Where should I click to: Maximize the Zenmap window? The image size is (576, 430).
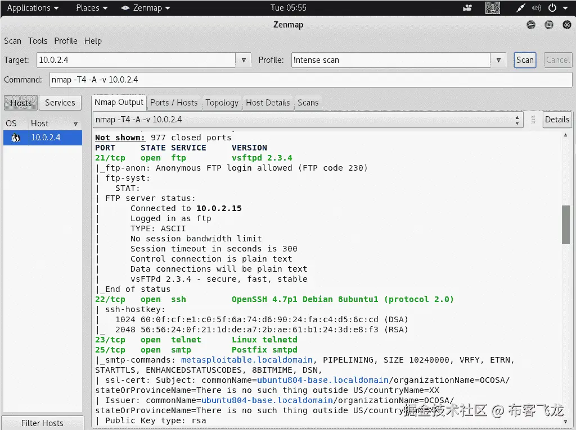(549, 25)
